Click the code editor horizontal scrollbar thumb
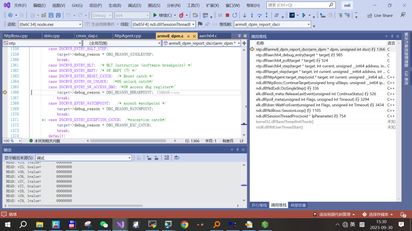This screenshot has height=231, width=412. [128, 141]
